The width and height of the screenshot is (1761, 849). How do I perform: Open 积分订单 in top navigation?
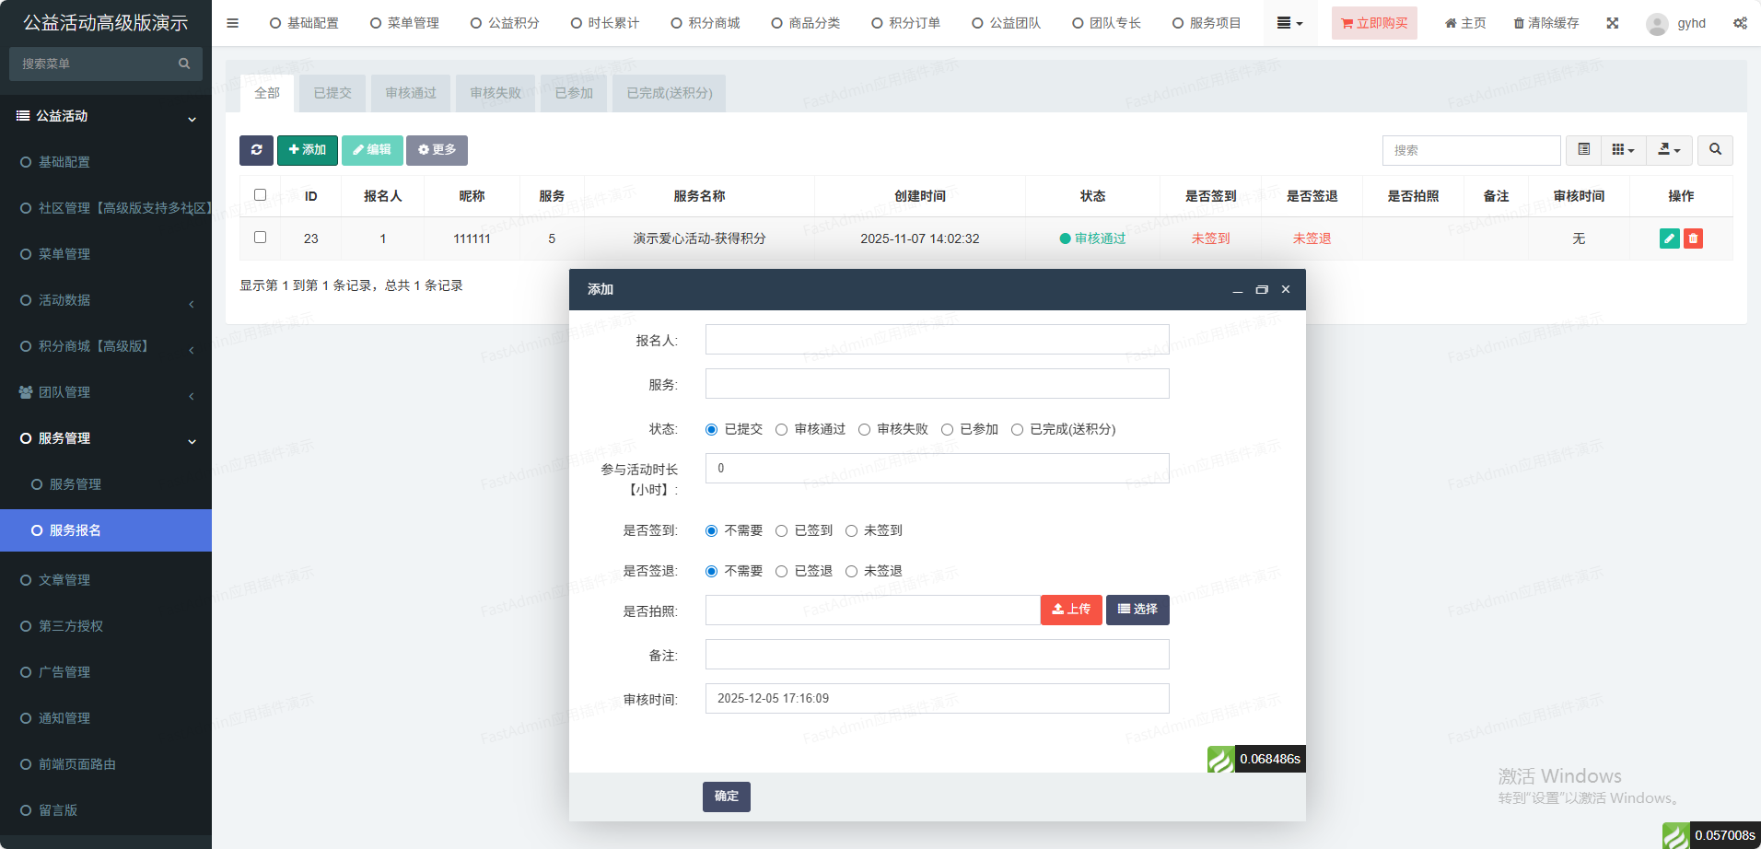(x=906, y=23)
